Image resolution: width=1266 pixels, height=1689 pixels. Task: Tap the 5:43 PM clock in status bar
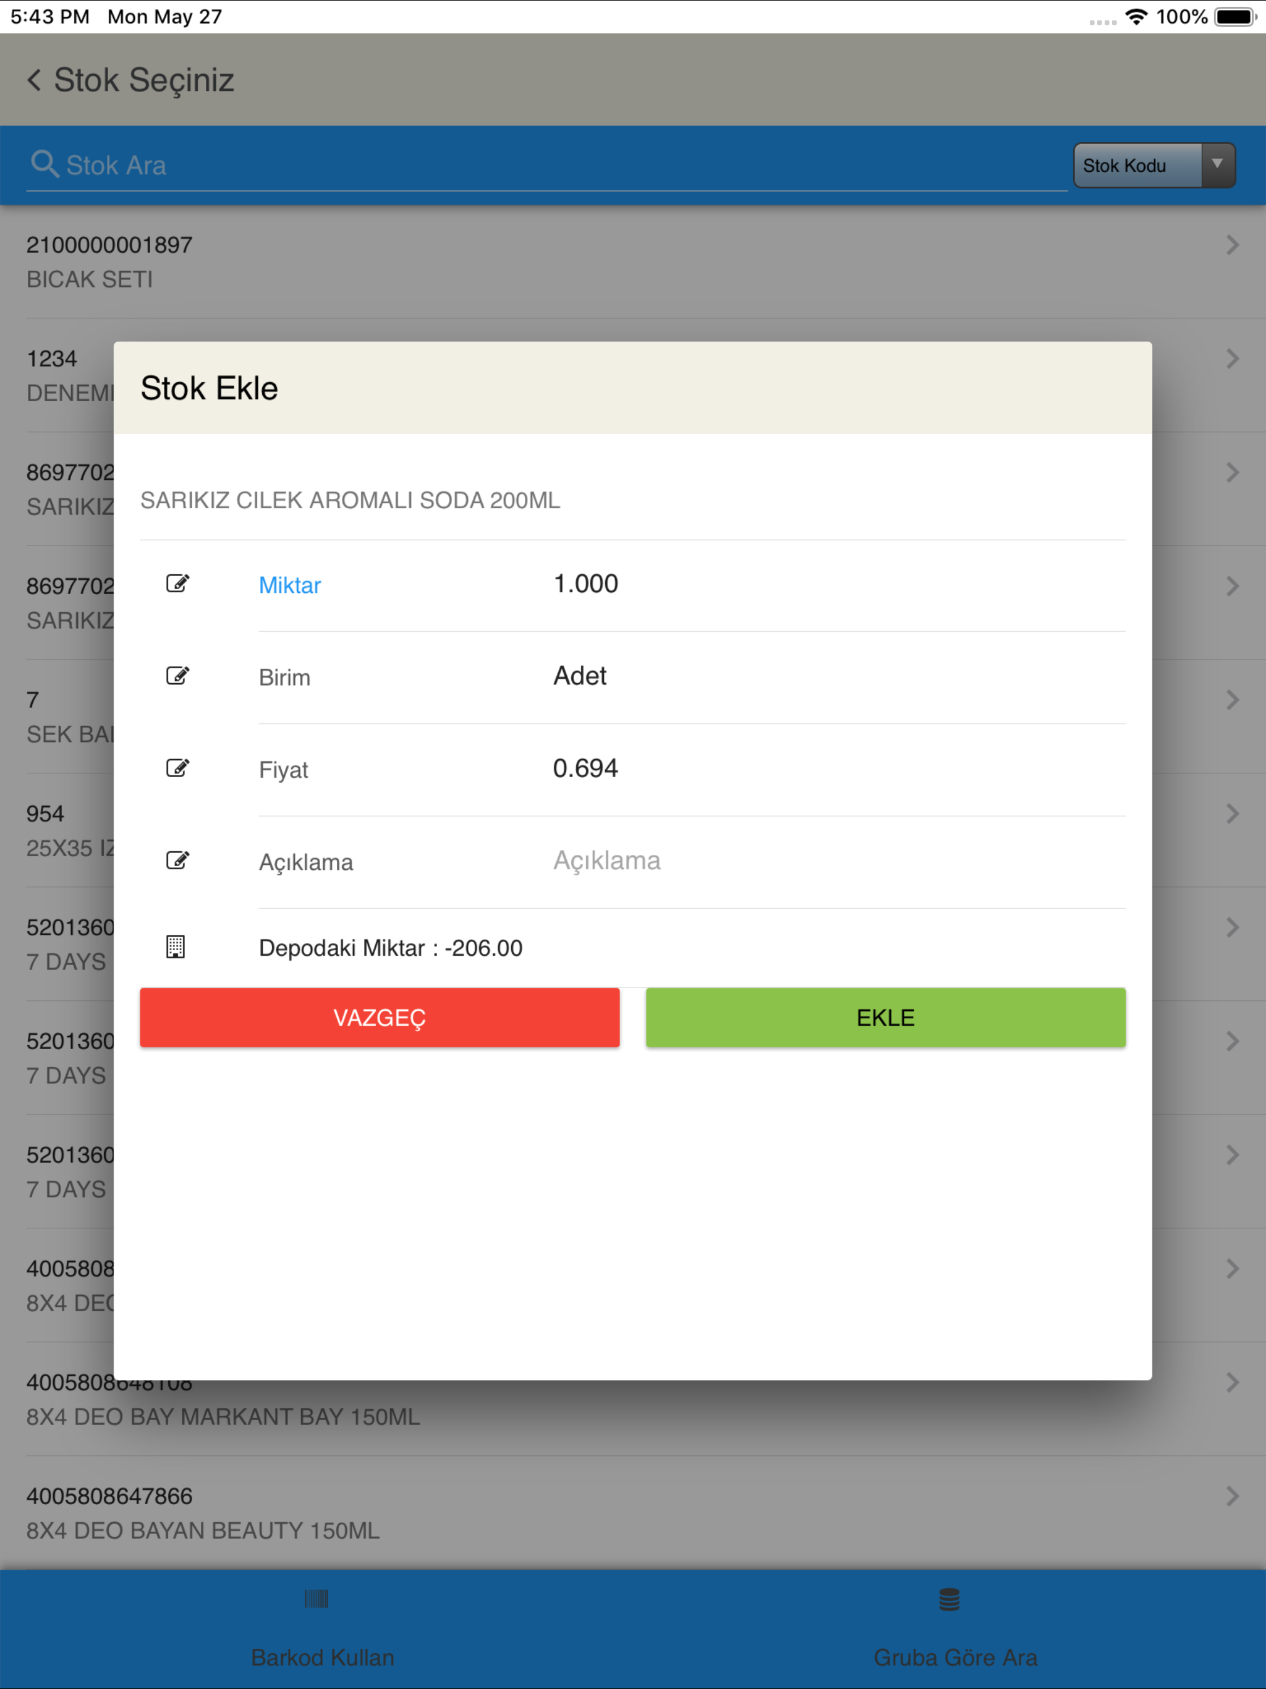[x=49, y=17]
